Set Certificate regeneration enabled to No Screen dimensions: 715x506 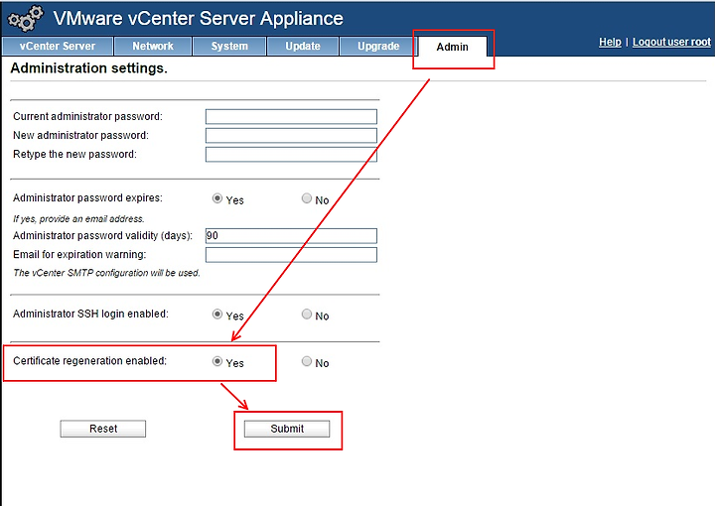(x=307, y=361)
